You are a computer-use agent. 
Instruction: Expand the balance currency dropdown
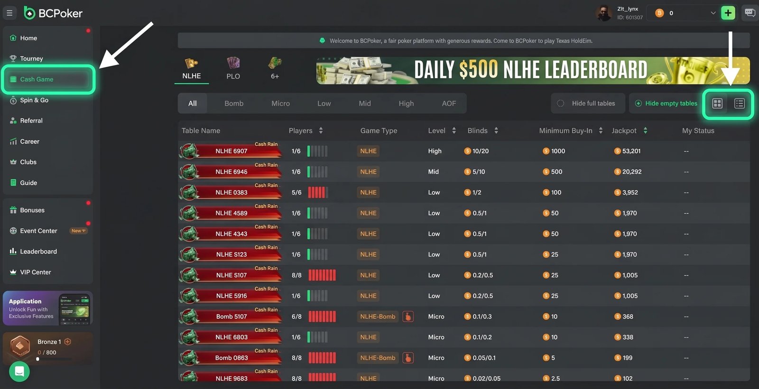713,13
